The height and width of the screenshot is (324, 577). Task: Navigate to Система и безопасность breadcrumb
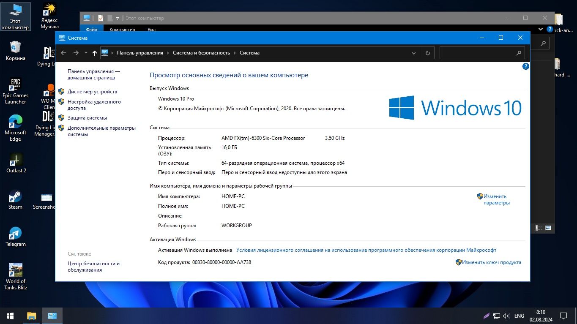[x=201, y=53]
